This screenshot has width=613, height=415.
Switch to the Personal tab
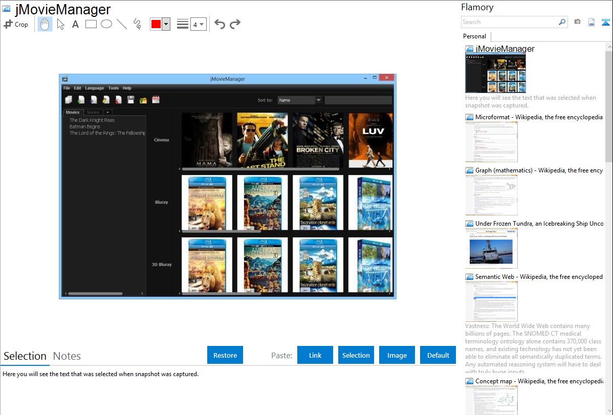(x=475, y=36)
